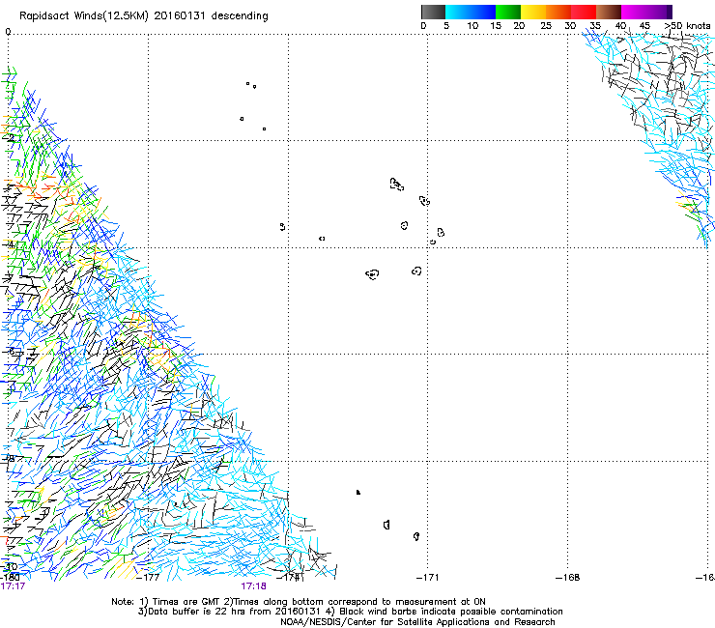
Task: Click the green 15-20 knots legend swatch
Action: click(x=508, y=12)
